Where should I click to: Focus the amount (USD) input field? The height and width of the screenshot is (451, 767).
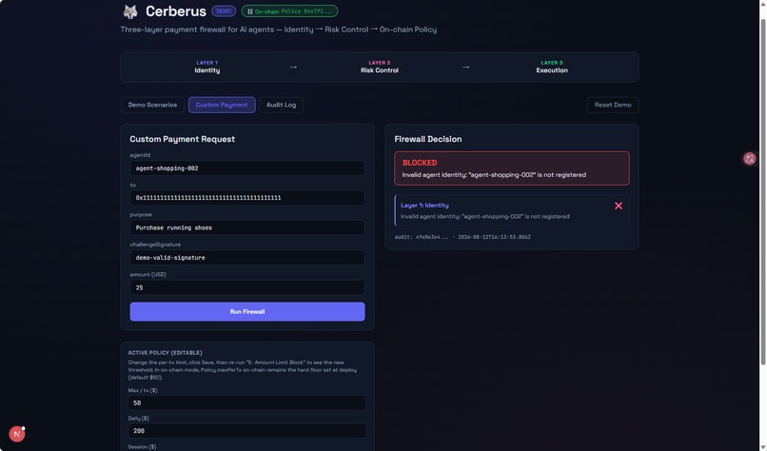[247, 287]
